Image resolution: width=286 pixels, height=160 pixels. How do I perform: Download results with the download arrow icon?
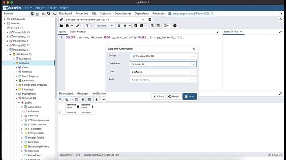coord(97,100)
